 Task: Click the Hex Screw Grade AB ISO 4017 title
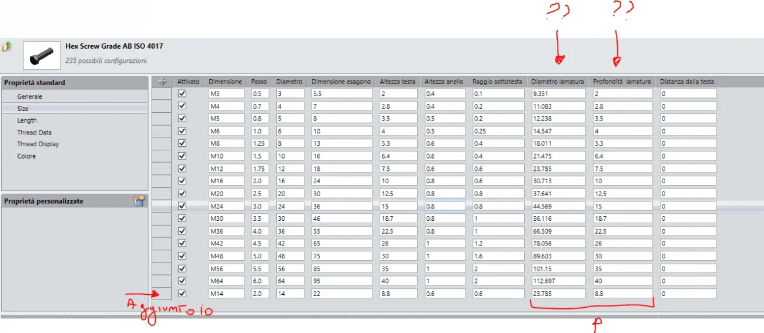(114, 46)
